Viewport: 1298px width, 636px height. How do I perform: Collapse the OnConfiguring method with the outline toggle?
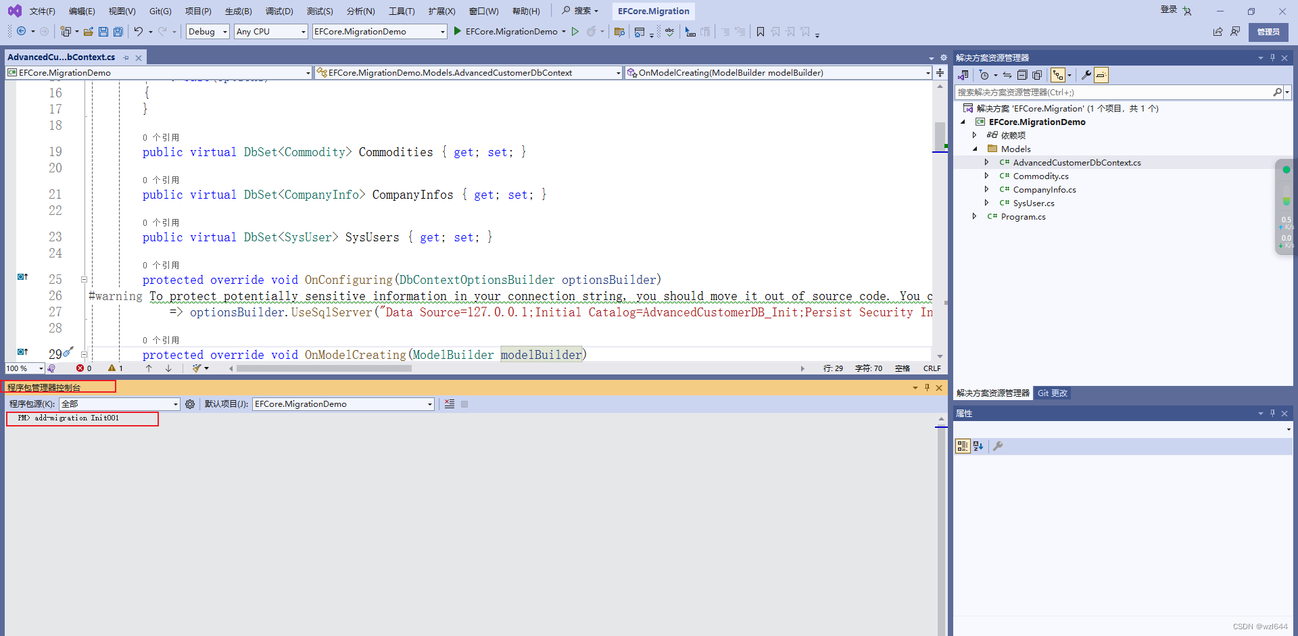[x=84, y=278]
